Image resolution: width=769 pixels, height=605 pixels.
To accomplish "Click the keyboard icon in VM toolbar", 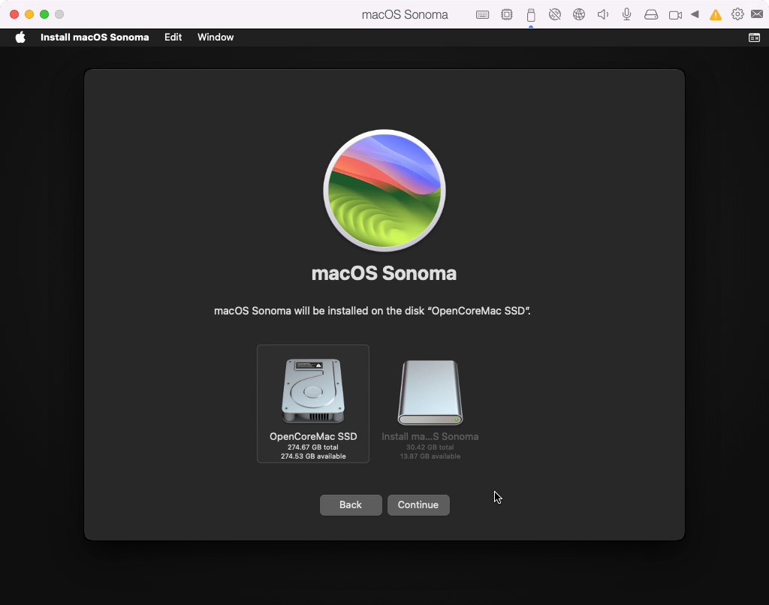I will pos(483,14).
